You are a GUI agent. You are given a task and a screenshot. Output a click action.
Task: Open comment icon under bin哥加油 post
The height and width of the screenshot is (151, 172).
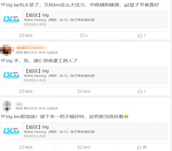click(79, 147)
